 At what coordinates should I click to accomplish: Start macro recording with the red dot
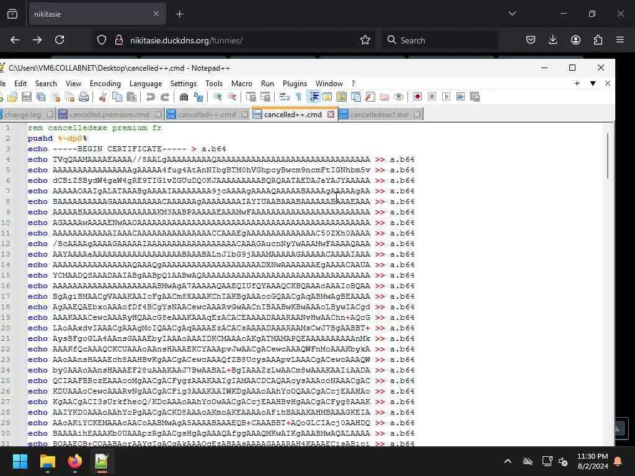tap(417, 97)
